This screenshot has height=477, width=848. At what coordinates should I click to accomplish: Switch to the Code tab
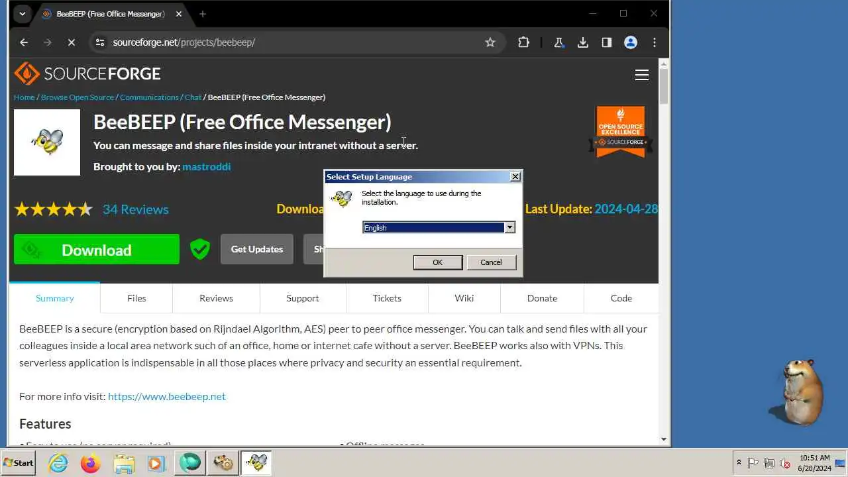pyautogui.click(x=621, y=298)
